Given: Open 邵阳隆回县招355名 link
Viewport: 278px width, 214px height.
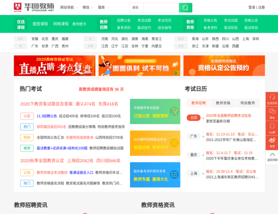Looking at the screenshot, I should (x=51, y=127).
